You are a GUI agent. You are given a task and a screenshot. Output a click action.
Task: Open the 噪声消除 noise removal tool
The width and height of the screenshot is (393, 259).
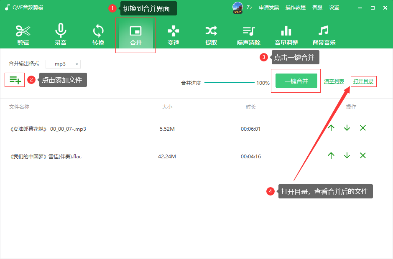(x=248, y=34)
